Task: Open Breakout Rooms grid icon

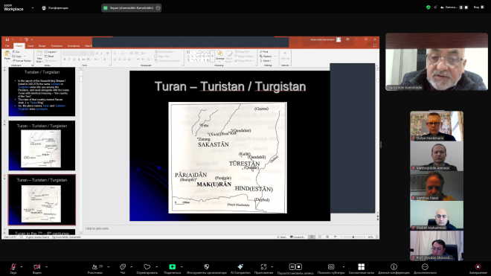Action: click(x=361, y=267)
